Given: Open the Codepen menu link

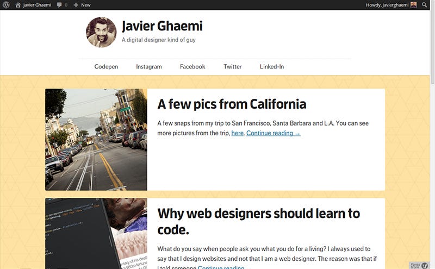Looking at the screenshot, I should pyautogui.click(x=106, y=66).
